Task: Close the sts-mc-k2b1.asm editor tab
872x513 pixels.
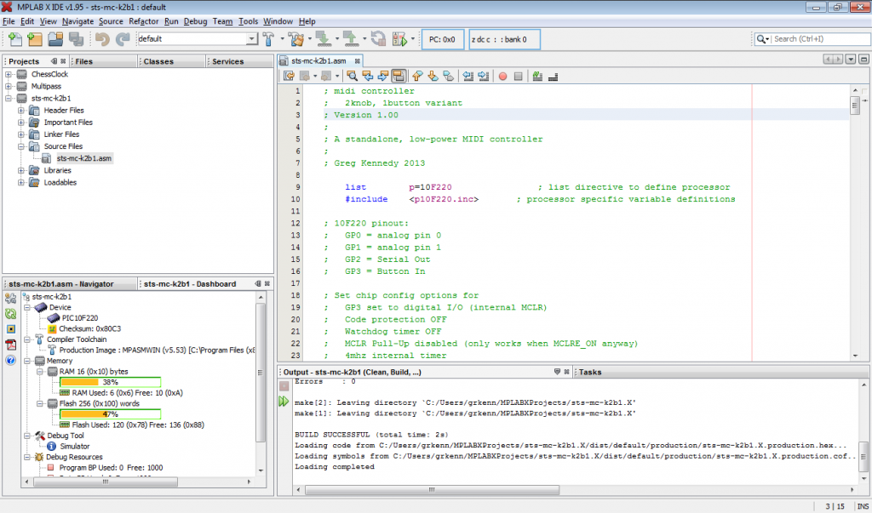Action: [x=358, y=61]
